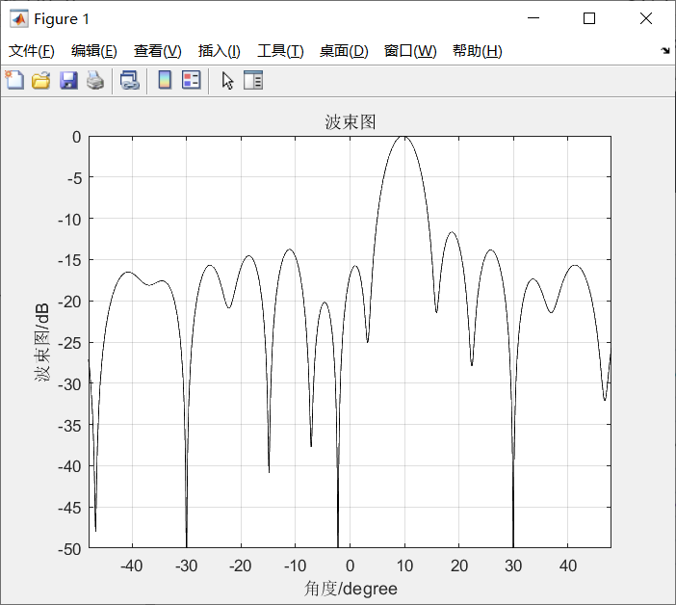
Task: Open file using the folder toolbar icon
Action: pyautogui.click(x=41, y=80)
